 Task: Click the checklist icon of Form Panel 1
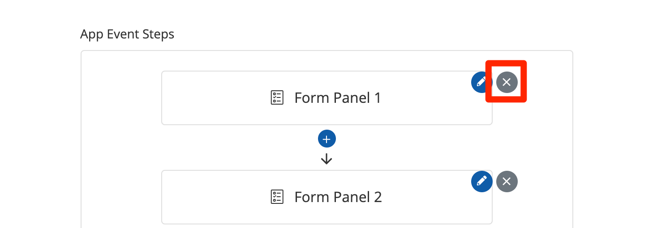[277, 97]
